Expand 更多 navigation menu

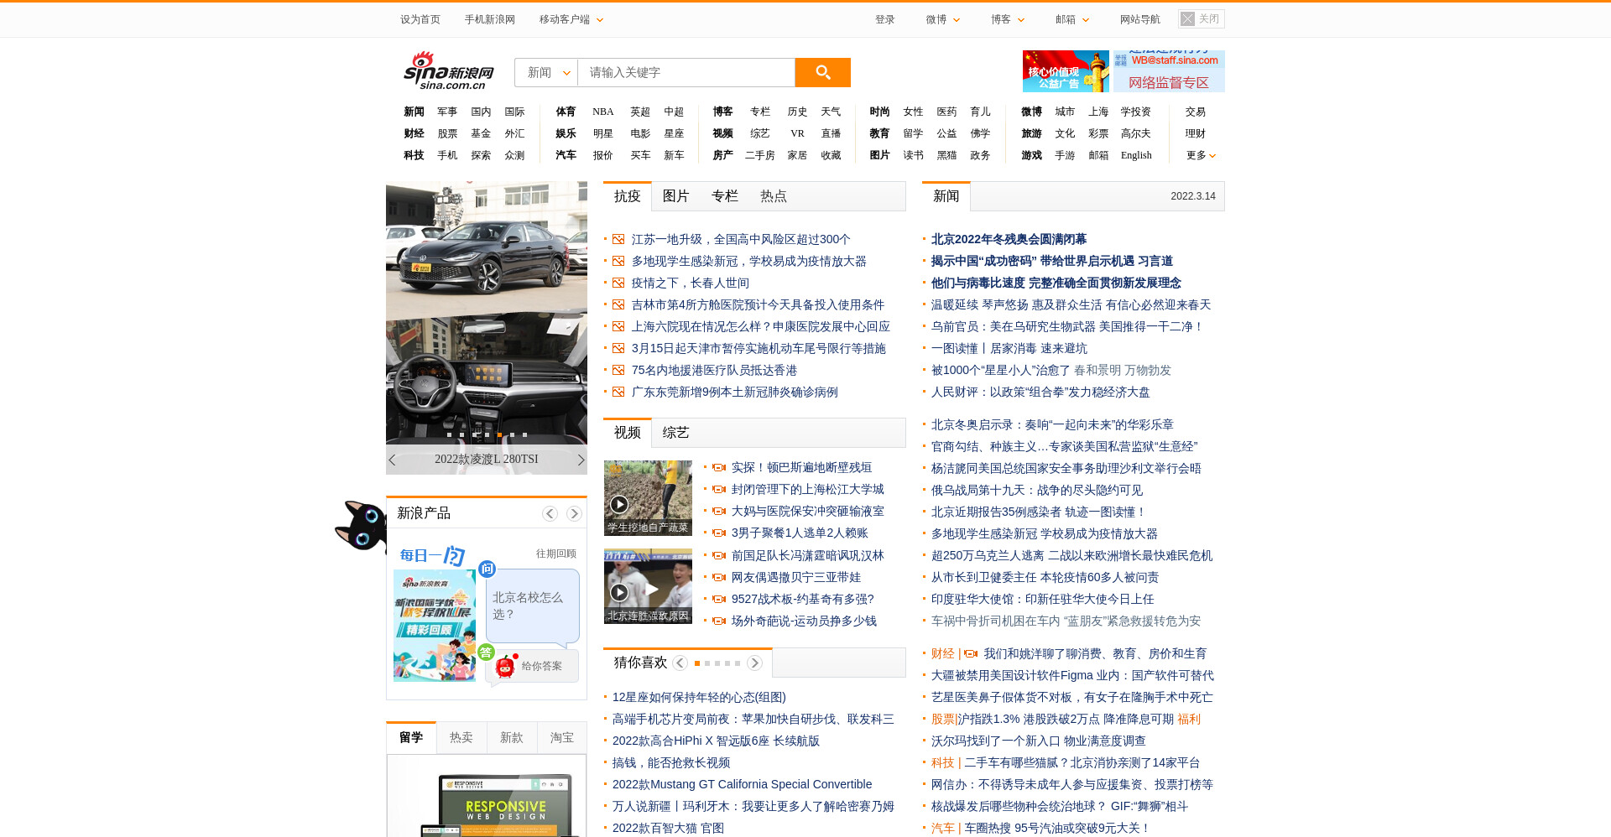coord(1201,155)
